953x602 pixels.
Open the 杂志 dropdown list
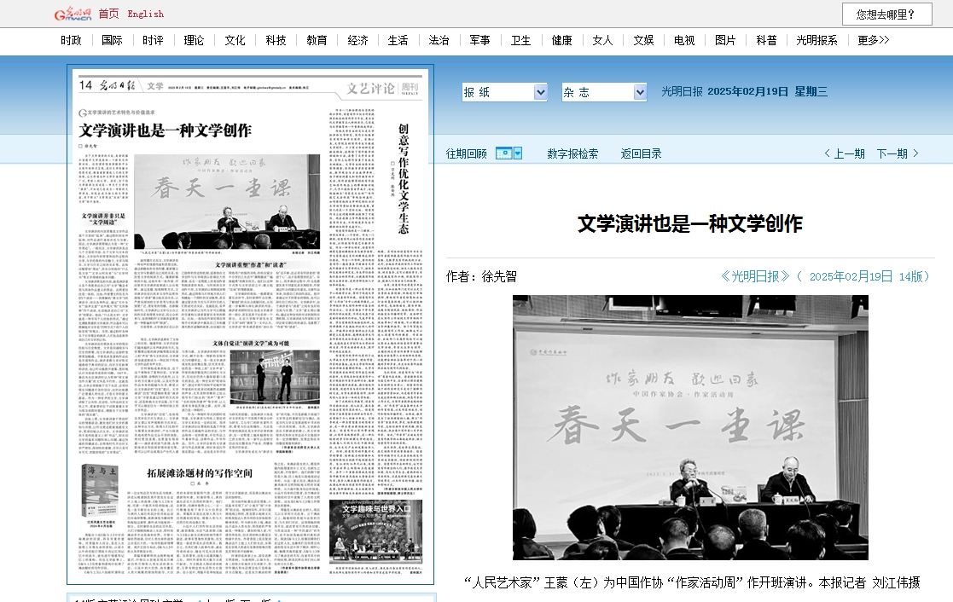point(603,92)
